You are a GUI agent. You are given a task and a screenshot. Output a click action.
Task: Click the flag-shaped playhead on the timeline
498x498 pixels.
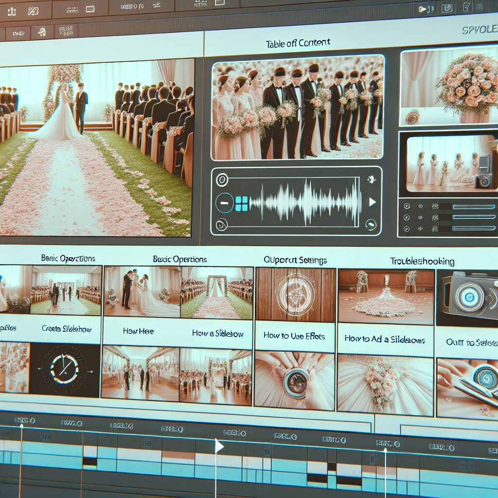[219, 446]
